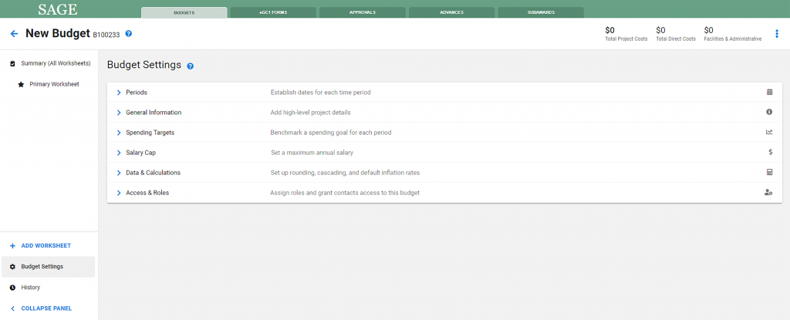
Task: Open help icon beside New Budget title
Action: click(x=129, y=34)
